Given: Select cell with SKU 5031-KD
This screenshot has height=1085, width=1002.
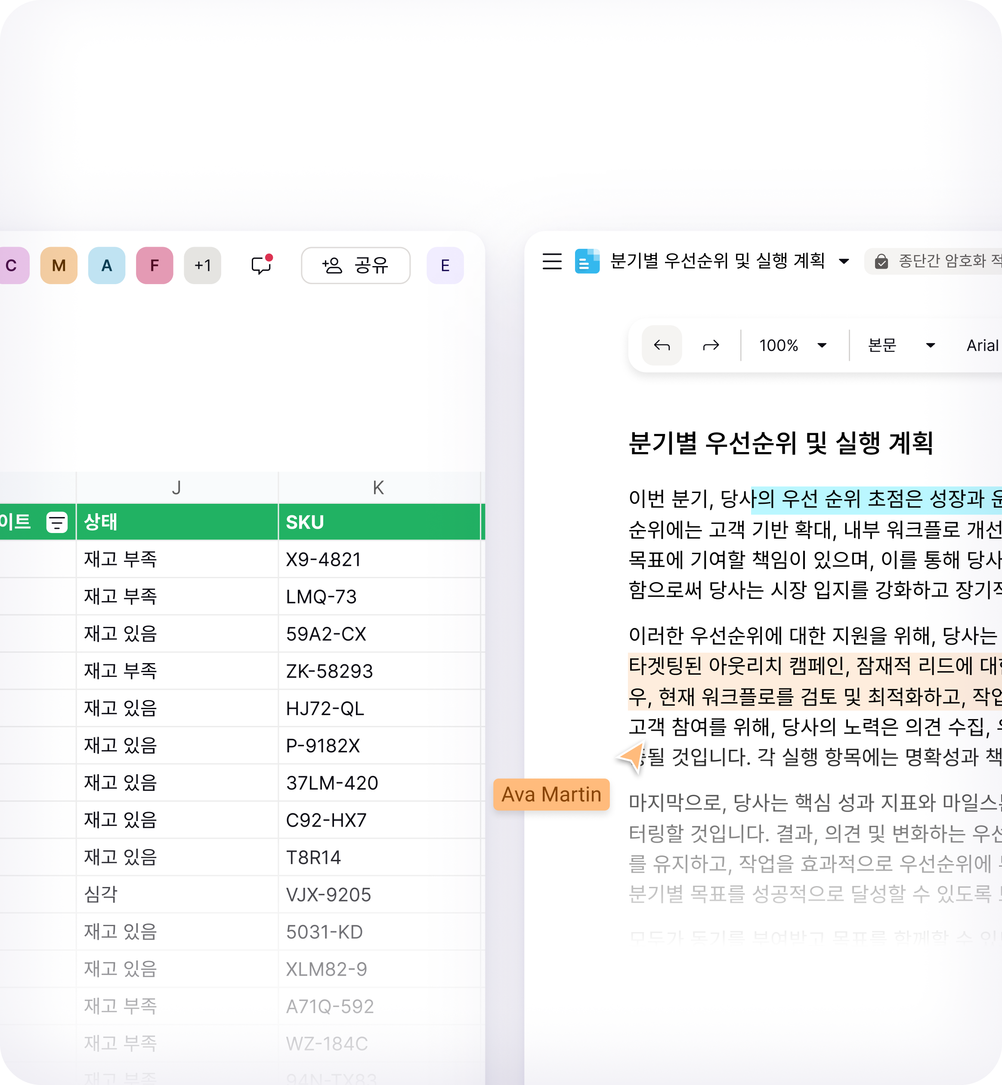Looking at the screenshot, I should [x=379, y=932].
